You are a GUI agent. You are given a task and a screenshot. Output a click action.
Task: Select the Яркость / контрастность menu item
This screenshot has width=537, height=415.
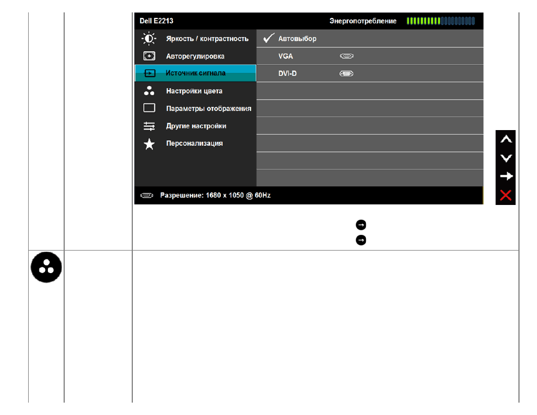(195, 38)
